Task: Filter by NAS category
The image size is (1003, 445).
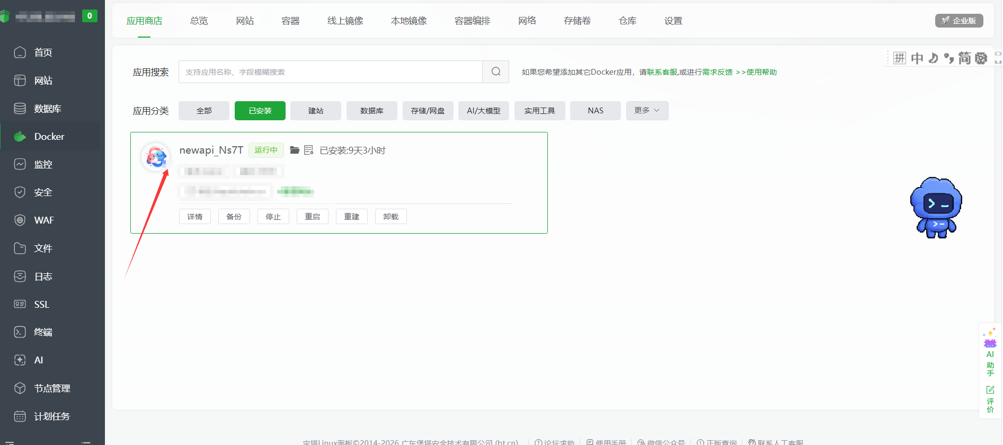Action: tap(596, 110)
